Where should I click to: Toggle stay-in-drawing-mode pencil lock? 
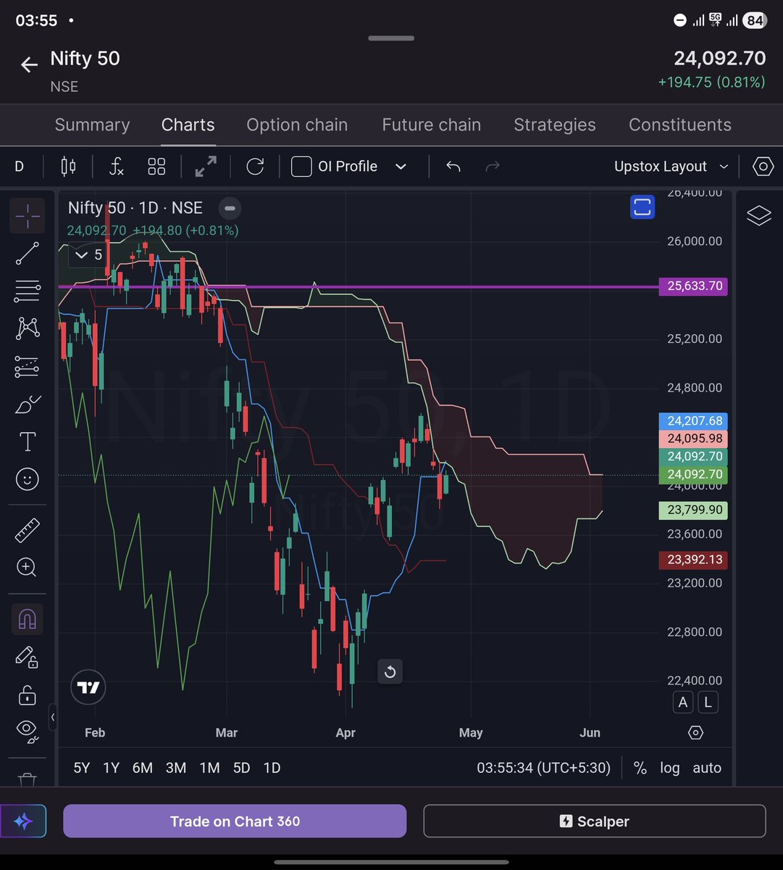coord(27,658)
